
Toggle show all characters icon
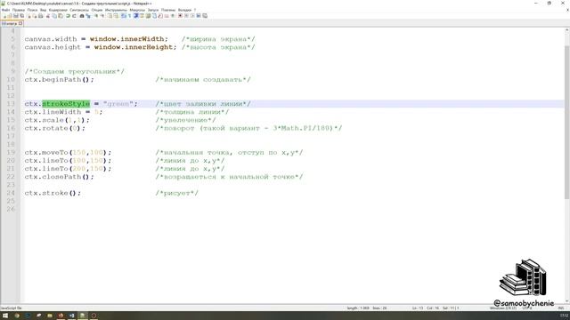tap(129, 16)
